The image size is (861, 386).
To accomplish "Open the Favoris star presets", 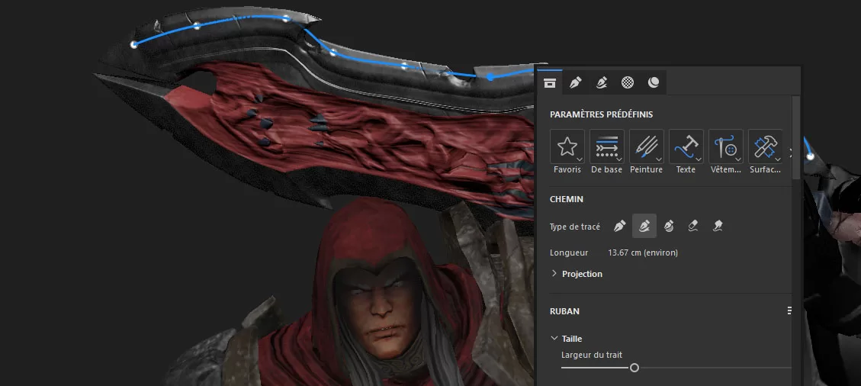I will (567, 146).
